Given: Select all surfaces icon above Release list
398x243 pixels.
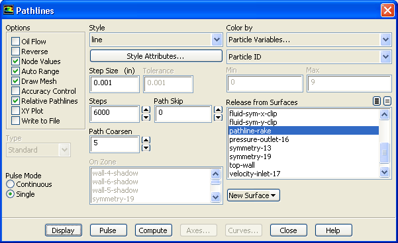Looking at the screenshot, I should click(377, 101).
